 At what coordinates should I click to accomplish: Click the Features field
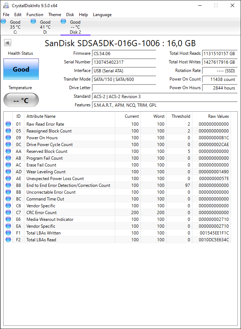point(165,105)
